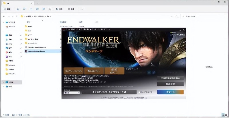
Task: Open the three-dots See more menu in Explorer
Action: [82, 9]
